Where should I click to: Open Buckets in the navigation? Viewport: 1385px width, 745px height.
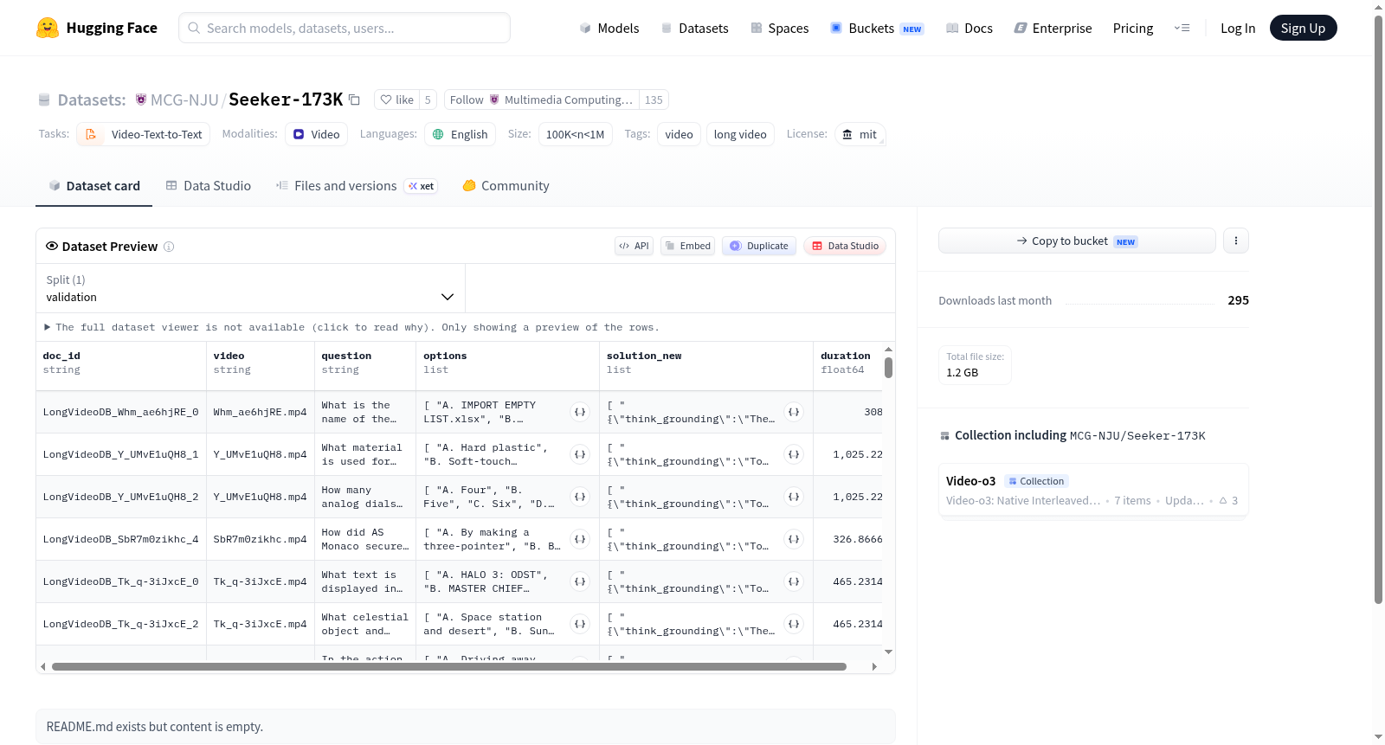pos(877,28)
